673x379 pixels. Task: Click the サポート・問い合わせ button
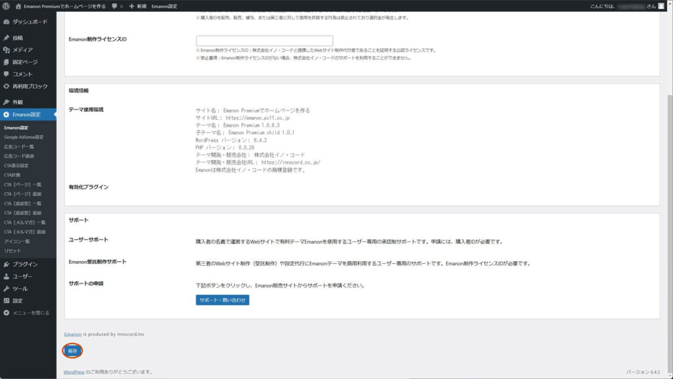[222, 300]
